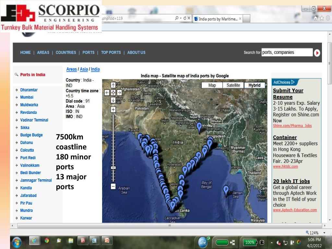This screenshot has width=332, height=249.
Task: Pan the map left with arrow button
Action: (107, 92)
